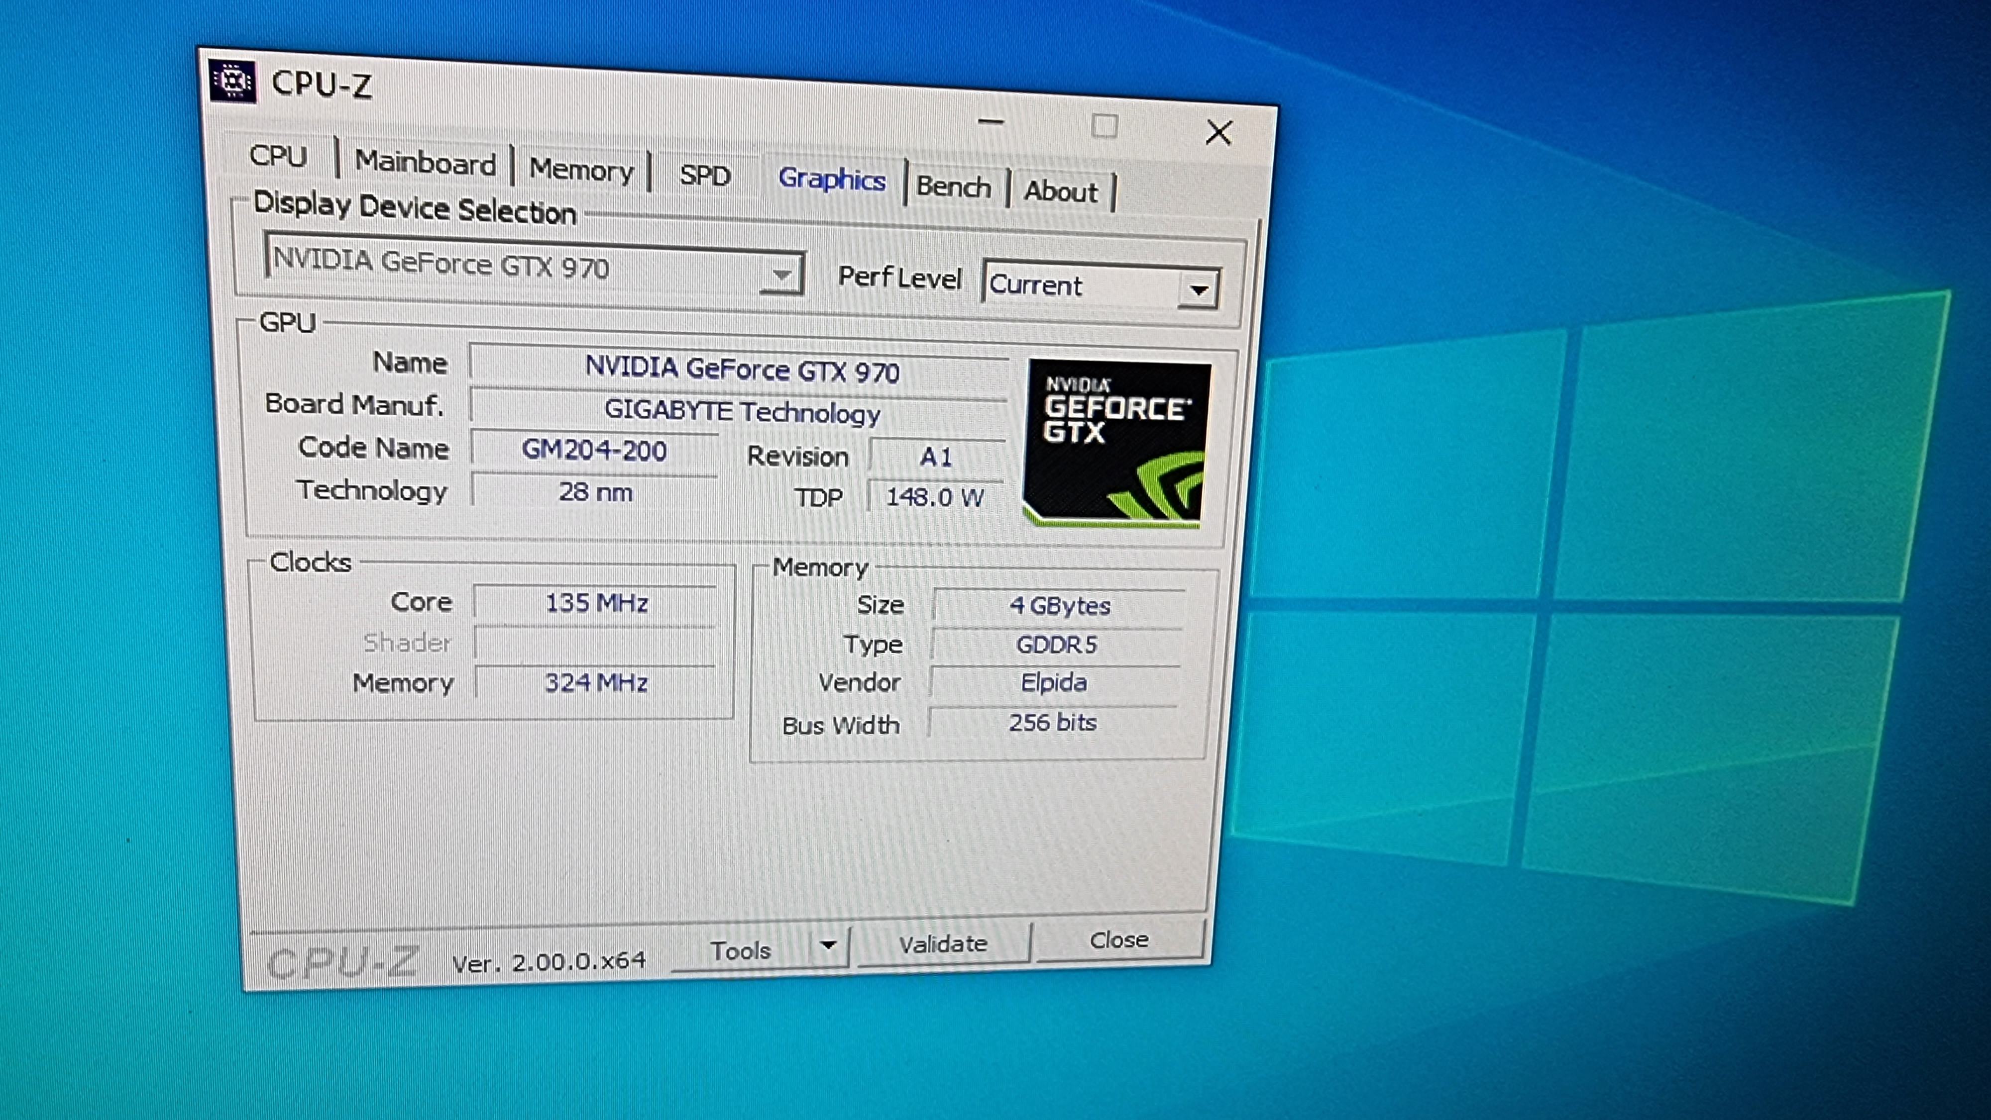Viewport: 1991px width, 1120px height.
Task: Click the Close button at bottom
Action: pyautogui.click(x=1118, y=939)
